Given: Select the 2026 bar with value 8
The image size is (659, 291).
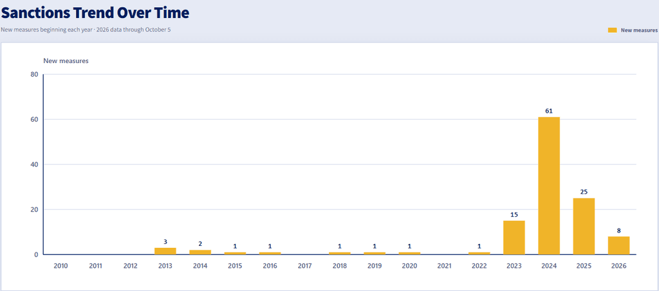Looking at the screenshot, I should coord(618,245).
